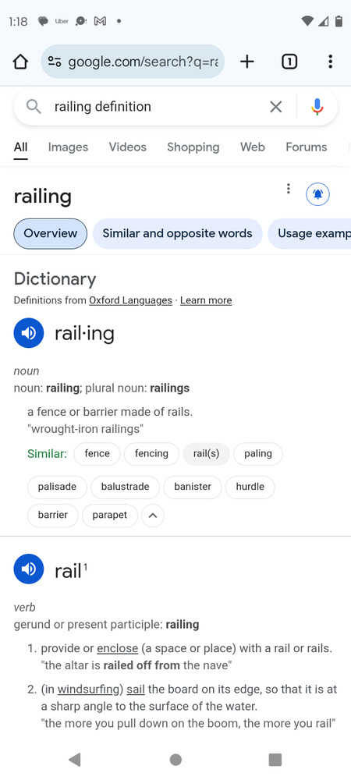Screen dimensions: 351x780
Task: Open the tab switcher showing 1 tab
Action: click(x=289, y=62)
